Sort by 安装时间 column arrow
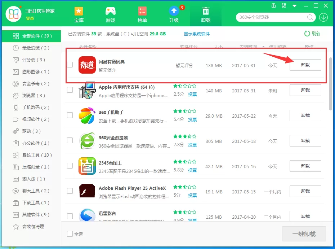Screen dimensions: 335x249 click(x=263, y=47)
